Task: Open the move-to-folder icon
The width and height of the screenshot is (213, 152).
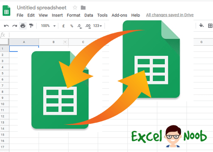Action: click(x=83, y=8)
